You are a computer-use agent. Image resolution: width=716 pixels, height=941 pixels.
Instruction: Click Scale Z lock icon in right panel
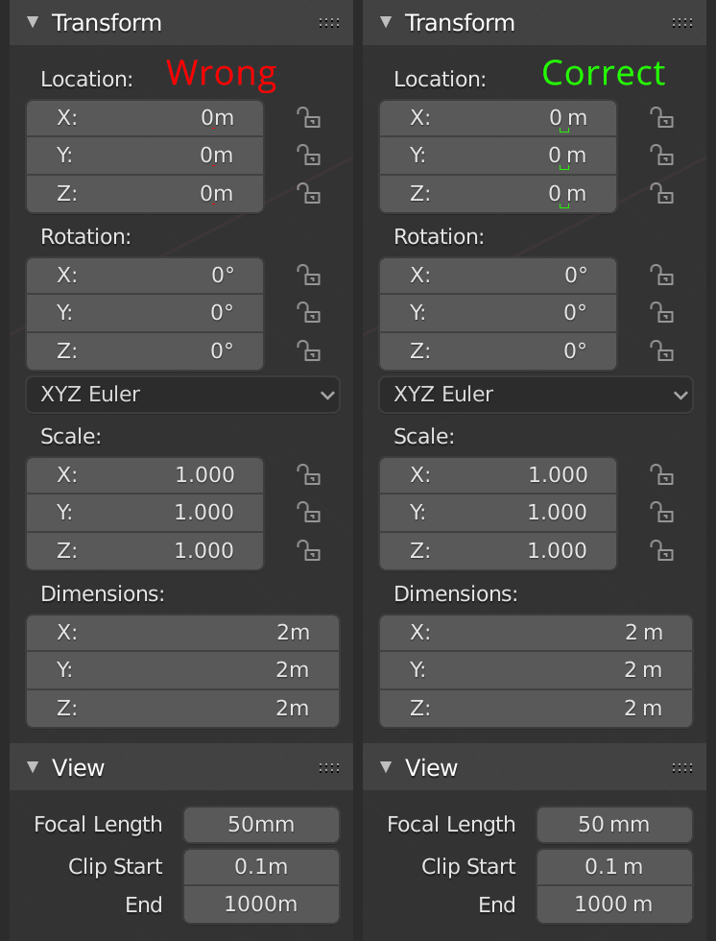[661, 550]
